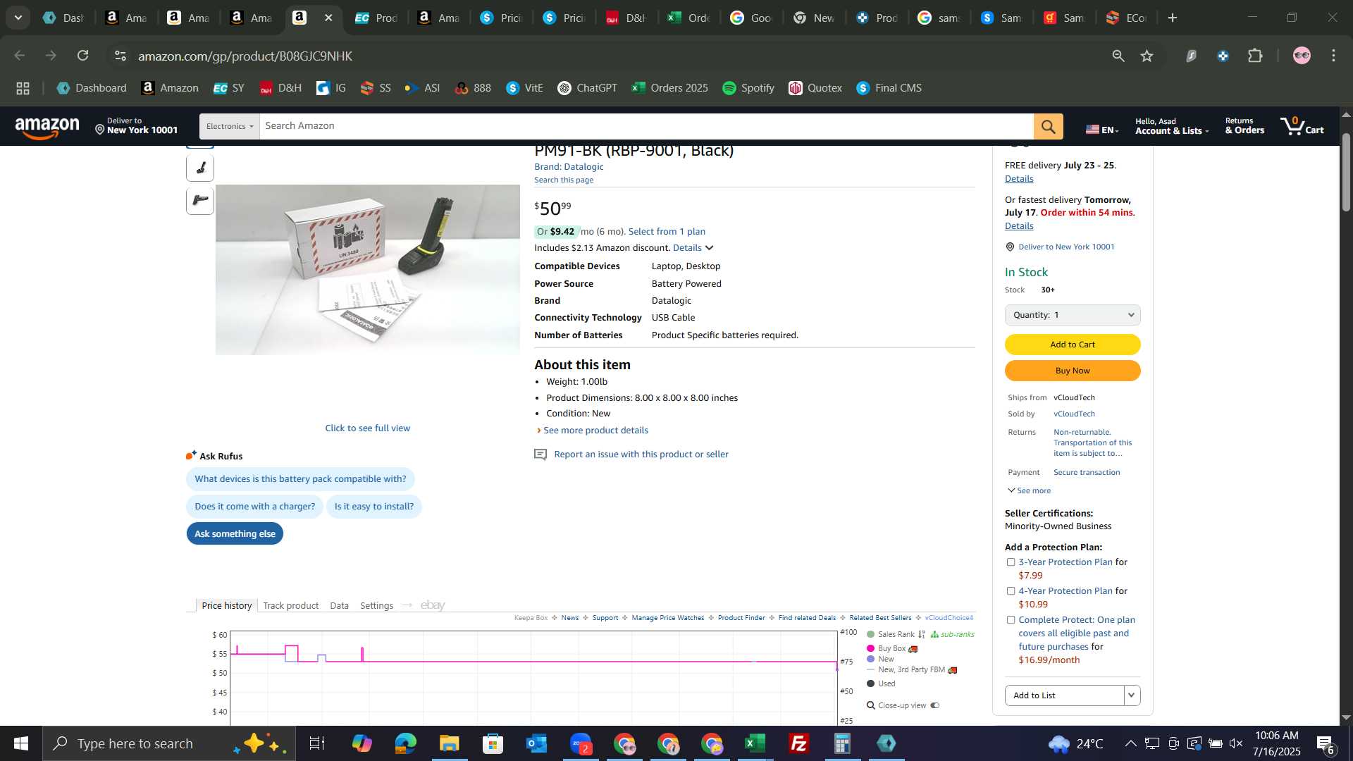Viewport: 1353px width, 761px height.
Task: Open Excel from the taskbar
Action: click(755, 743)
